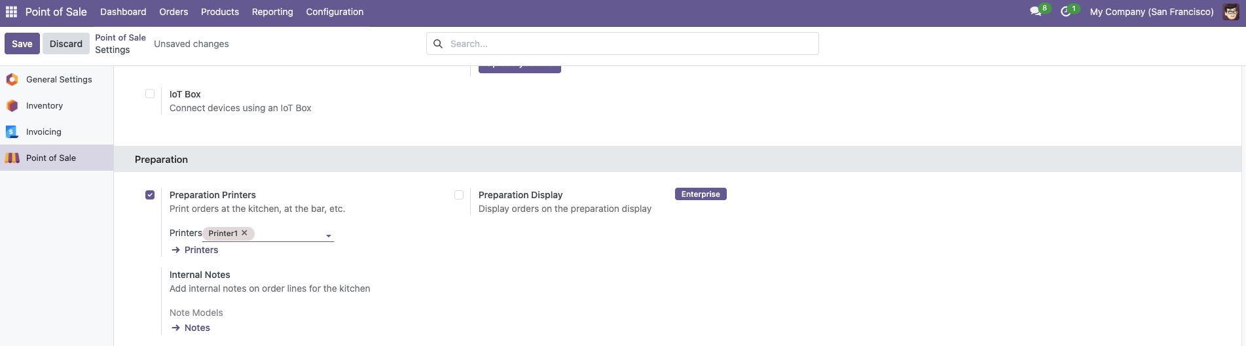Open the Configuration menu
The height and width of the screenshot is (346, 1246).
[x=335, y=12]
